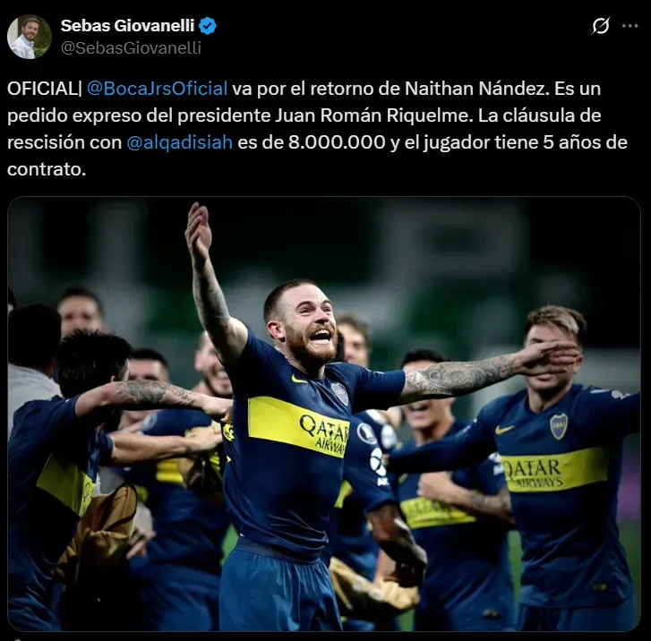Follow the @alqadisiah mention link

179,142
